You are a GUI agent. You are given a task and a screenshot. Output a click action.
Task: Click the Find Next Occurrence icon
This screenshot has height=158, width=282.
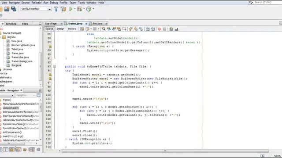114,29
